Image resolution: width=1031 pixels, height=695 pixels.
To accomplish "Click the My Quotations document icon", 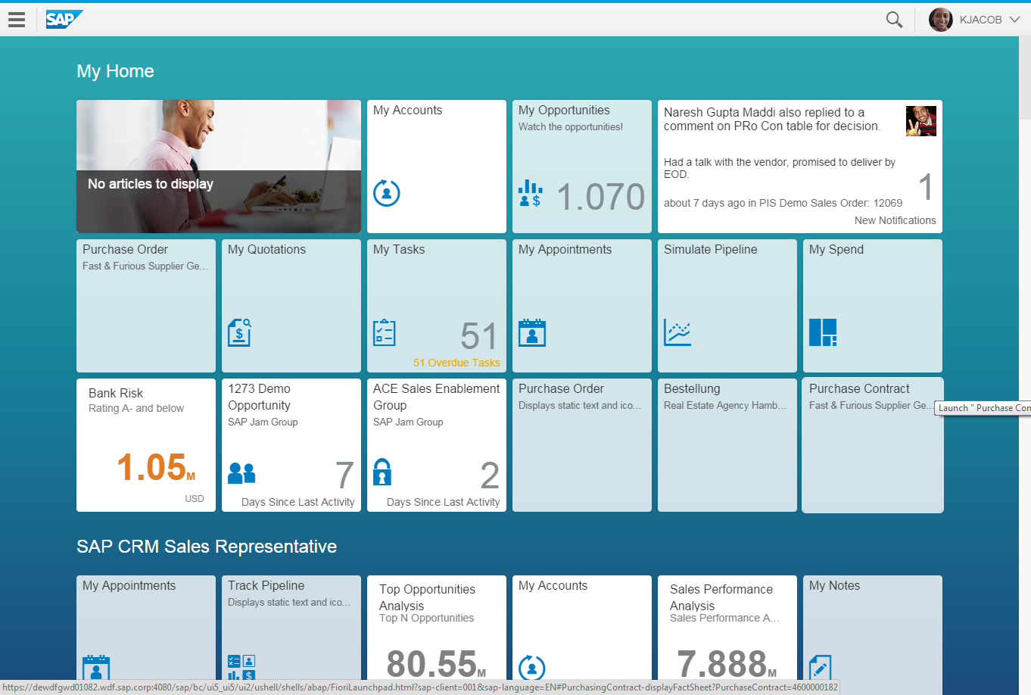I will tap(239, 332).
